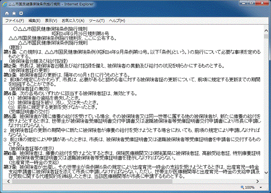Image resolution: width=271 pixels, height=193 pixels.
Task: Click the 第5条 article heading text
Action: pyautogui.click(x=10, y=116)
